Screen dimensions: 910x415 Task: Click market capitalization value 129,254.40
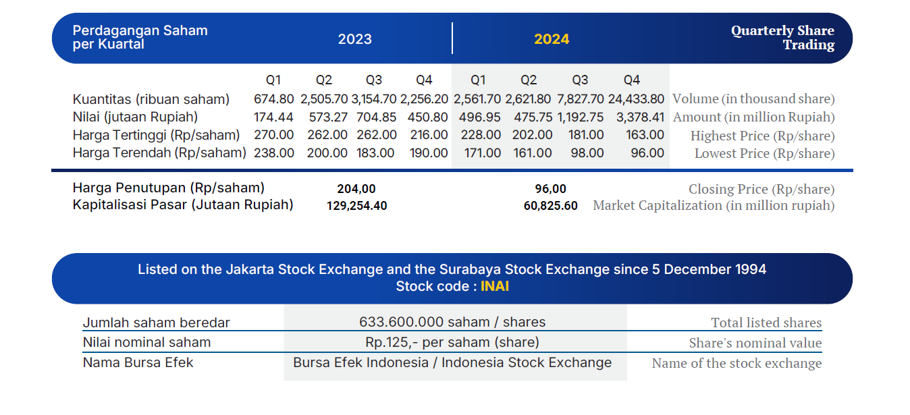coord(357,206)
